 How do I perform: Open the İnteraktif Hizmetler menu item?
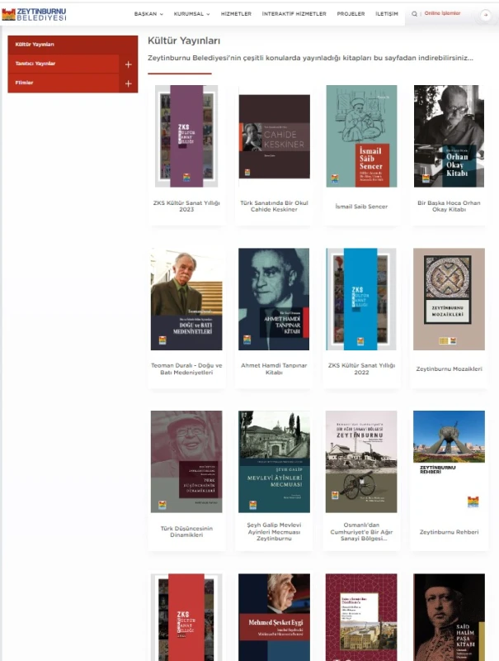(x=294, y=14)
